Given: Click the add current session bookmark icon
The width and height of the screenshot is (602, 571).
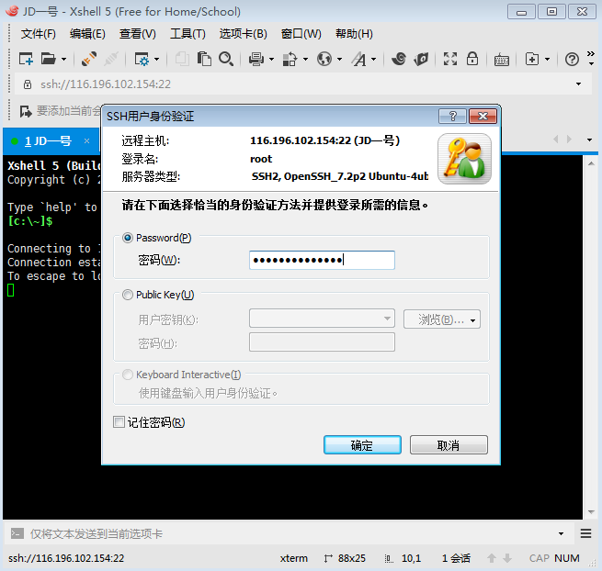Looking at the screenshot, I should [x=26, y=111].
